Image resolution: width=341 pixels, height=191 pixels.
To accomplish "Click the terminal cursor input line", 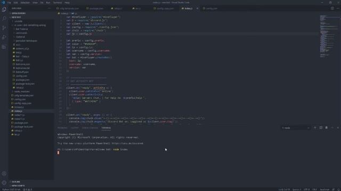I will pos(58,153).
